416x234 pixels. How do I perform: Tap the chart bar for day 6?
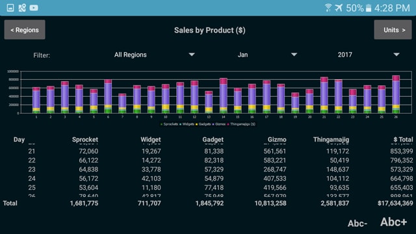point(108,96)
